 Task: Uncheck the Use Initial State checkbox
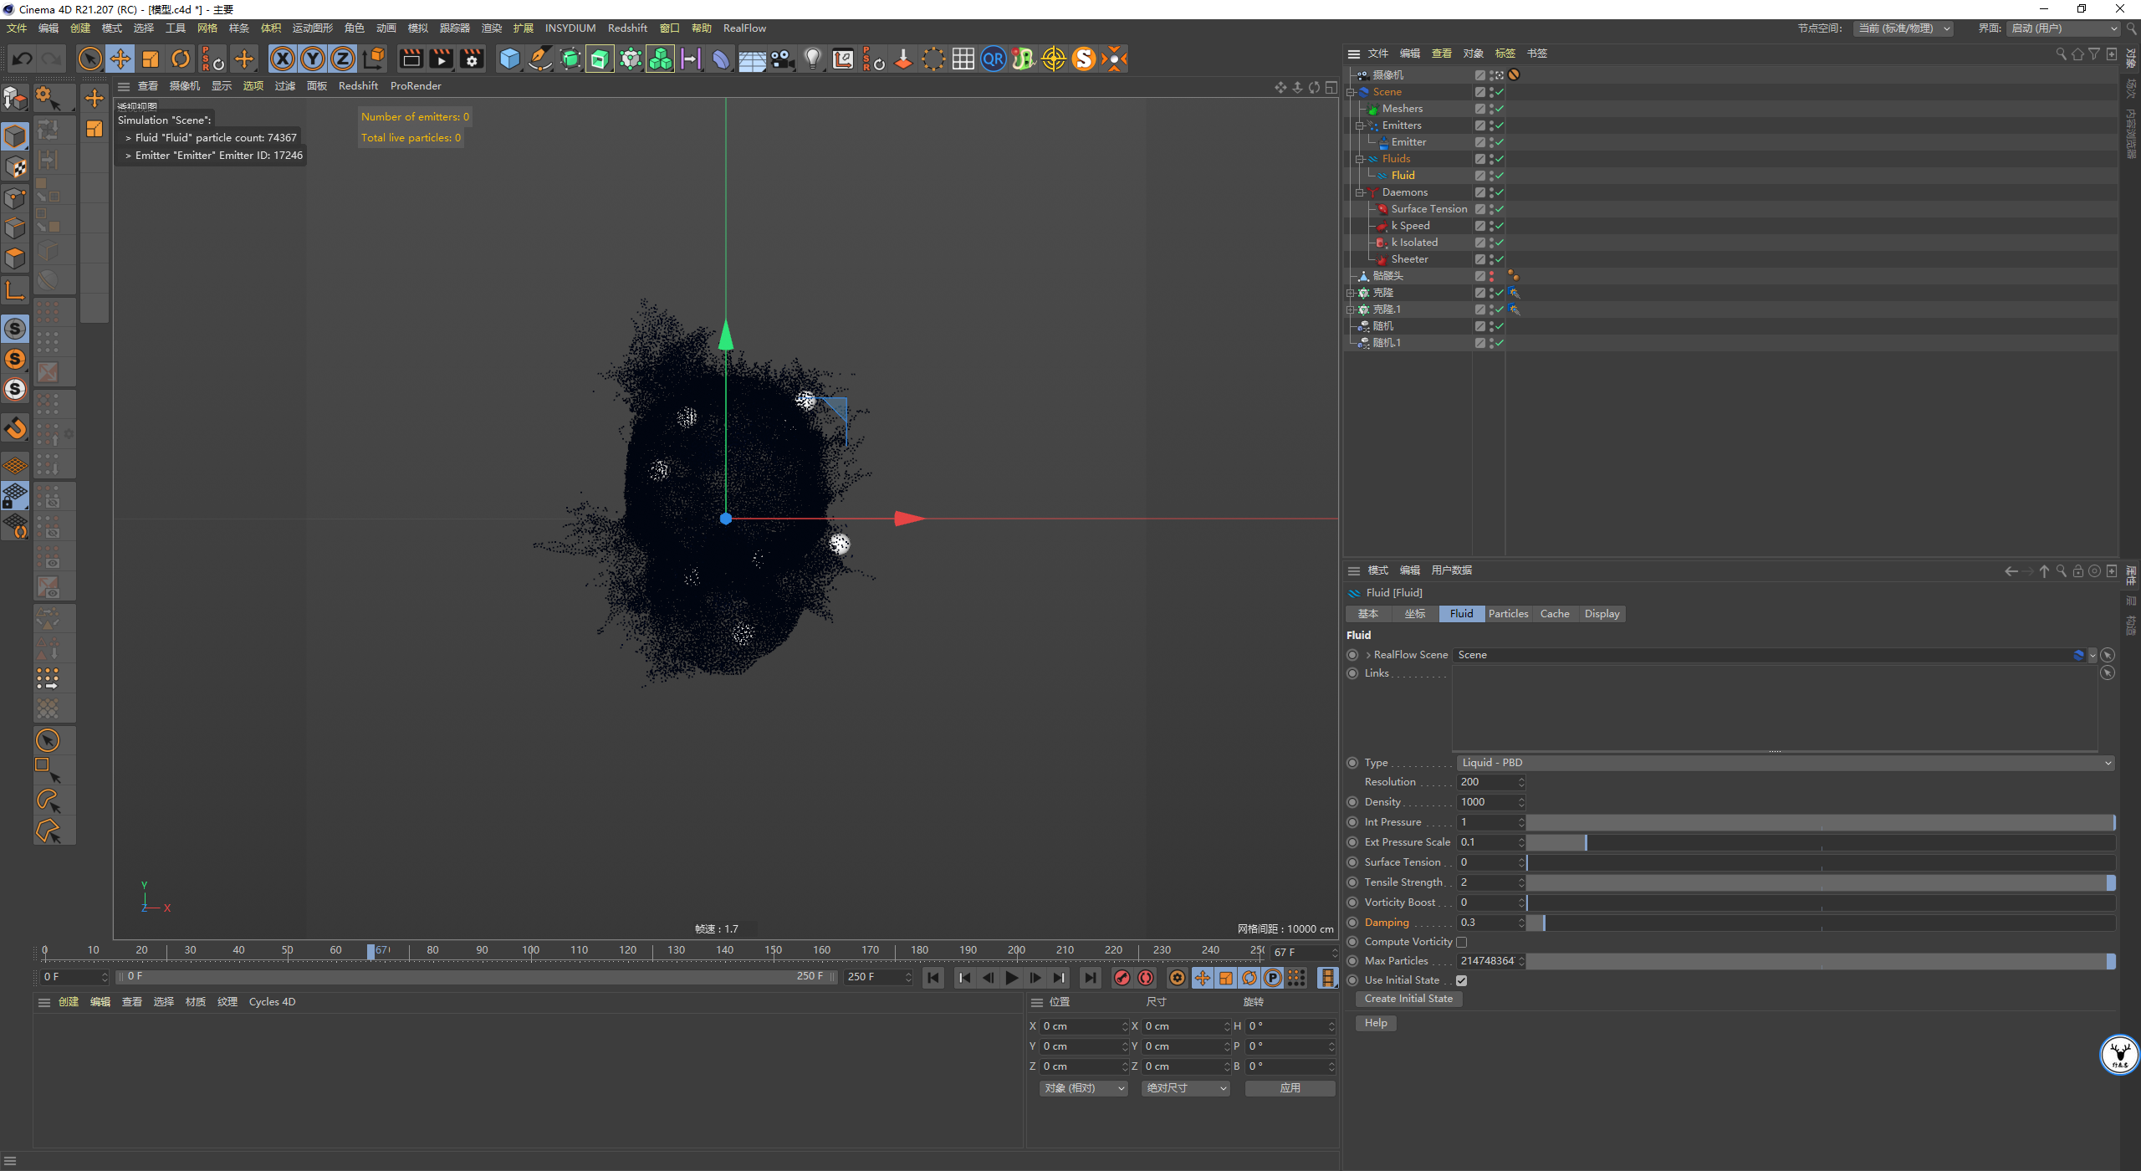[x=1462, y=980]
